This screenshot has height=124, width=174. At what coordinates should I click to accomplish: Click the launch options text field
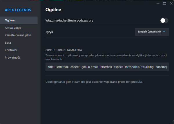click(x=107, y=67)
